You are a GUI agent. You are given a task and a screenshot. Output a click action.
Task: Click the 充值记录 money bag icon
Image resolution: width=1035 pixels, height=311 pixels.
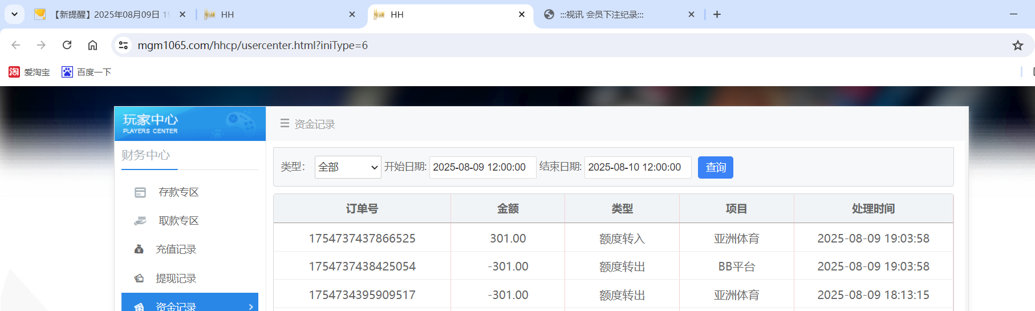(x=139, y=249)
